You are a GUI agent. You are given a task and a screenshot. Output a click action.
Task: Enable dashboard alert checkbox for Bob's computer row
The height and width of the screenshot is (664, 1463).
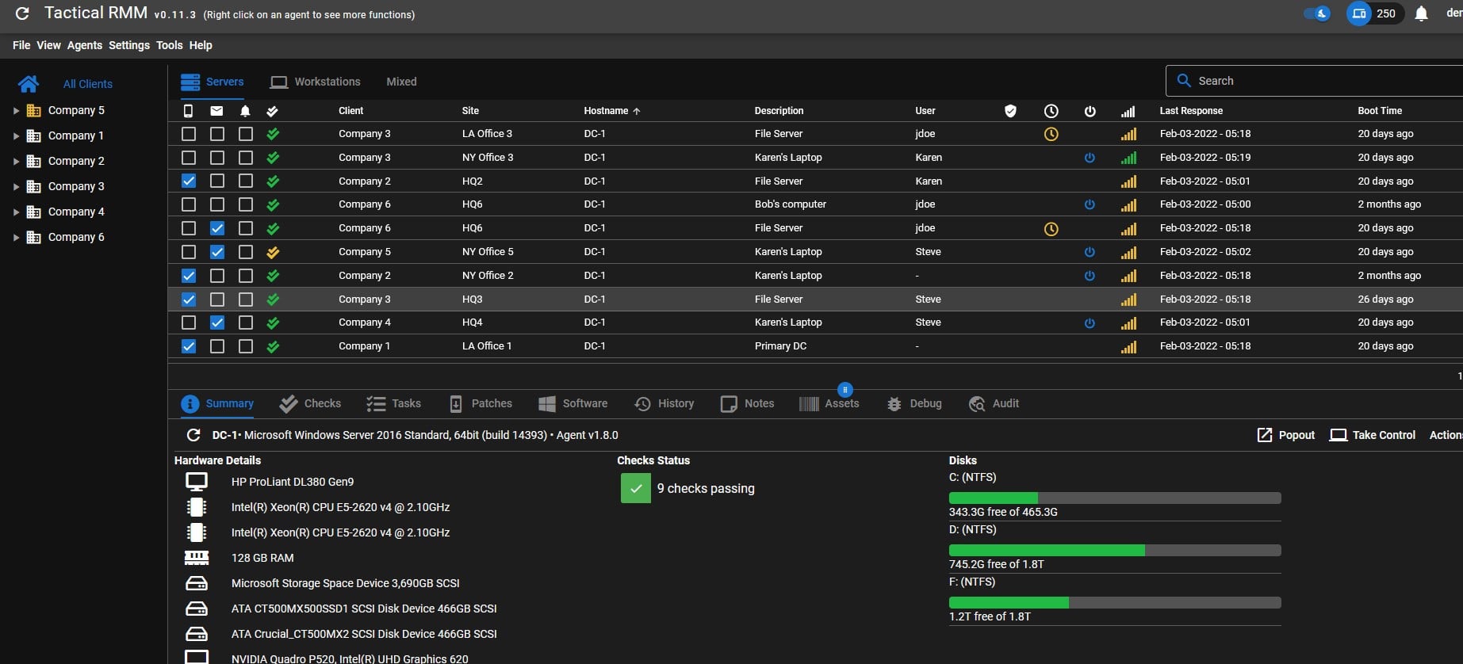coord(246,204)
